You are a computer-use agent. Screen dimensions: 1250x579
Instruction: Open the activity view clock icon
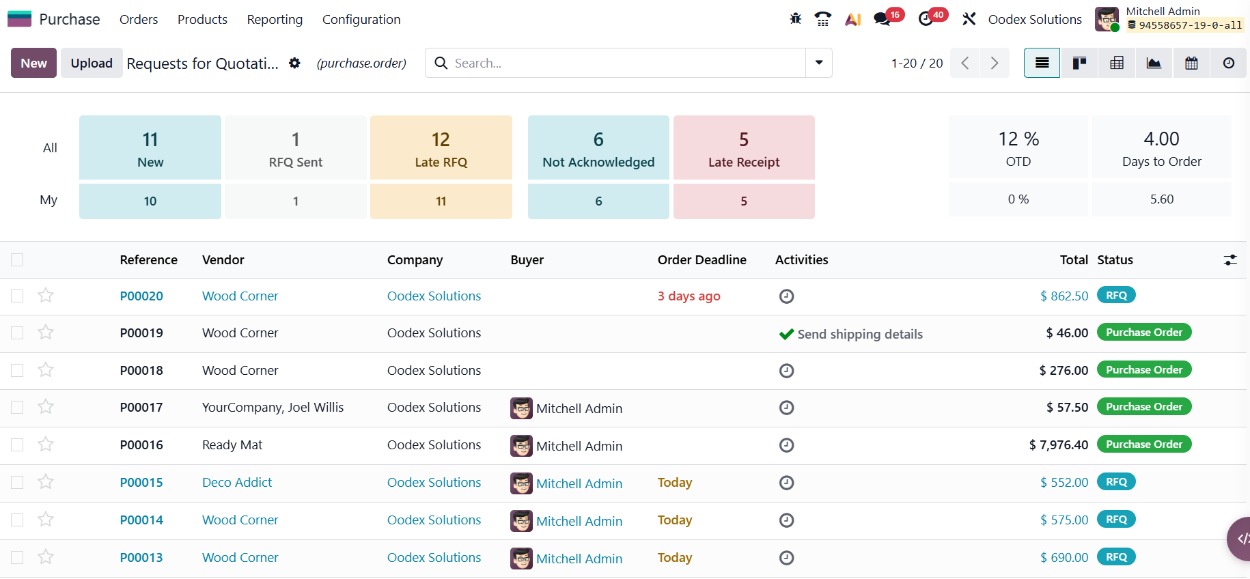coord(1228,63)
